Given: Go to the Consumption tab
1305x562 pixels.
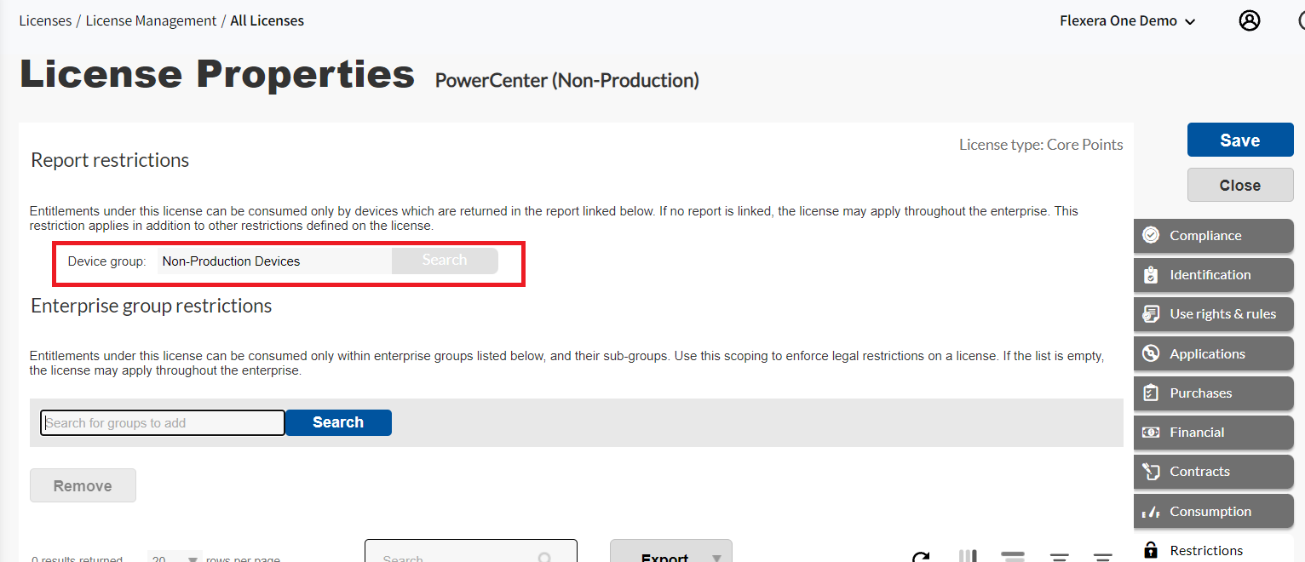Looking at the screenshot, I should coord(1212,510).
